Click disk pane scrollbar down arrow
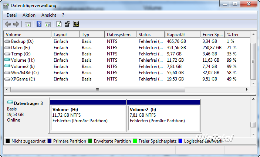 coord(253,134)
